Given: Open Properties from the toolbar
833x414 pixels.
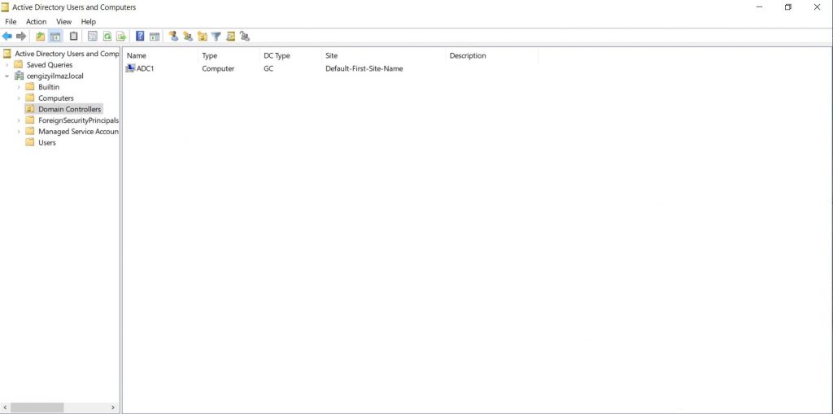Looking at the screenshot, I should (93, 36).
